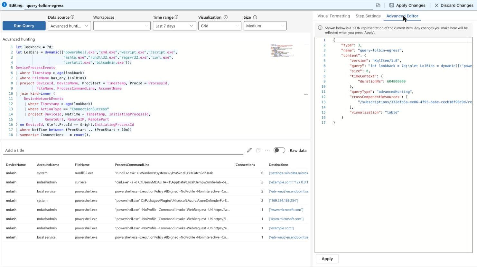Click the summarize Connections query line
The width and height of the screenshot is (477, 267).
pos(53,135)
